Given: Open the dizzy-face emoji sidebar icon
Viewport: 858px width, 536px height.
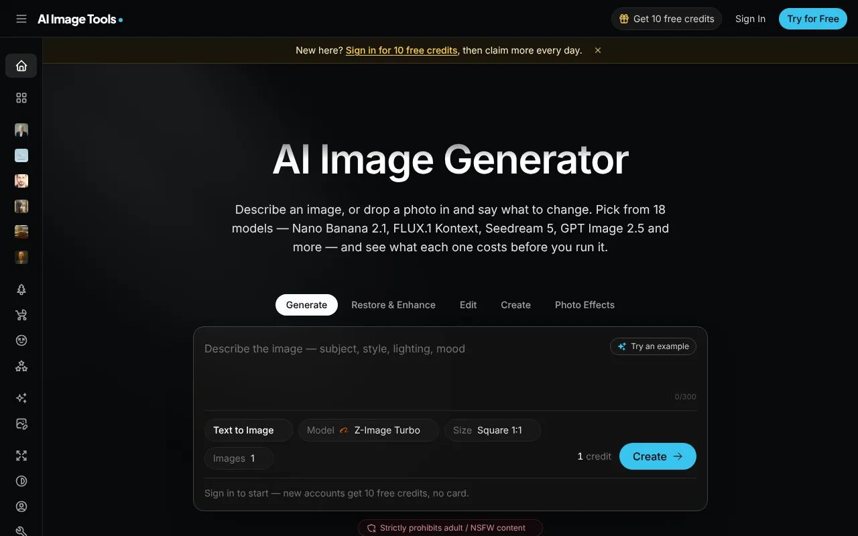Looking at the screenshot, I should point(21,340).
